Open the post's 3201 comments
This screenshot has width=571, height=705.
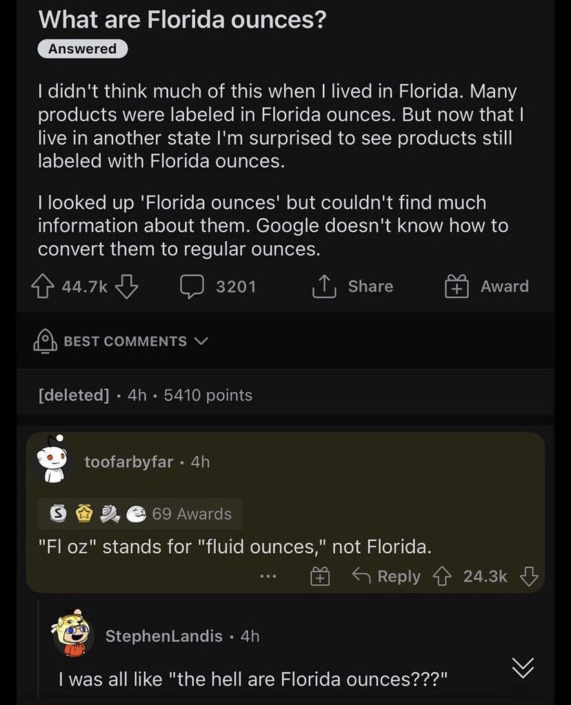[219, 287]
